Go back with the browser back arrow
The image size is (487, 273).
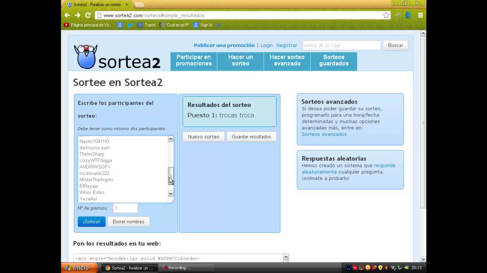(67, 15)
